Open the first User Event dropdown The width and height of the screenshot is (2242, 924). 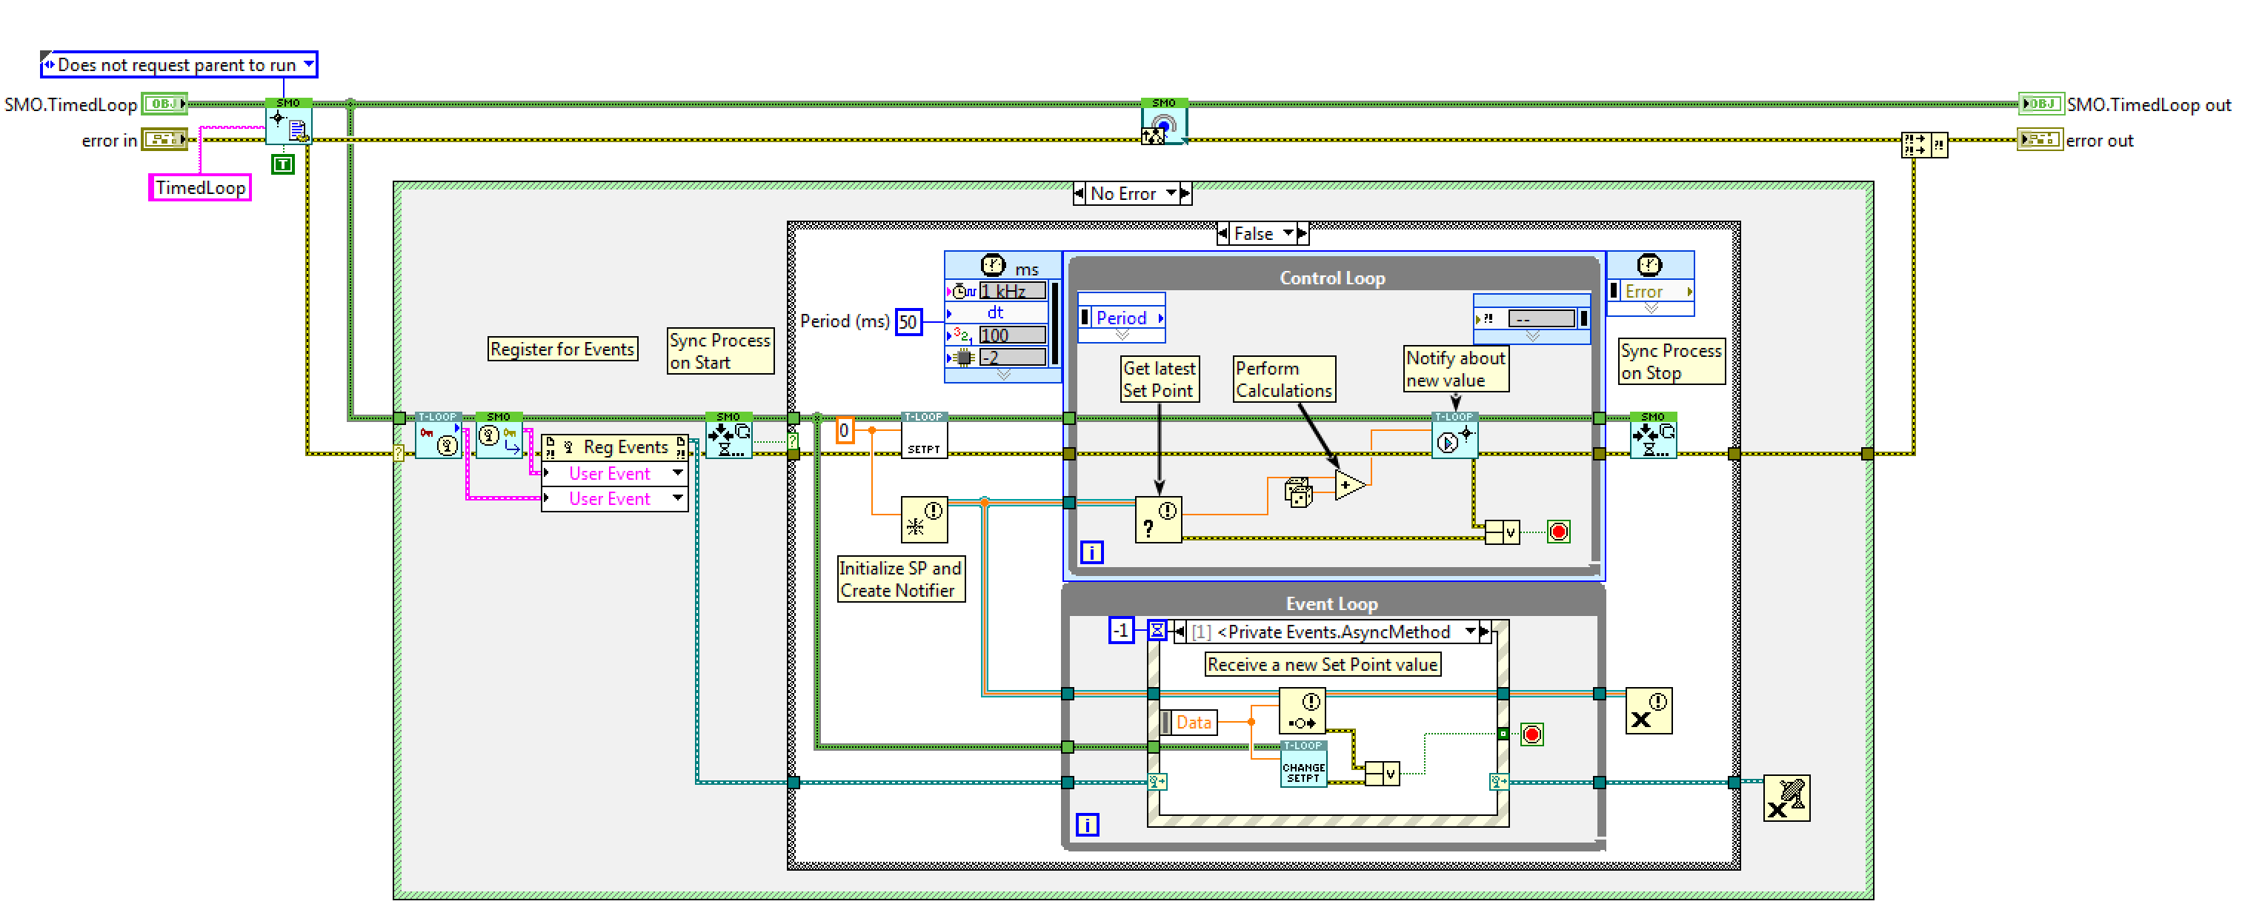[678, 472]
